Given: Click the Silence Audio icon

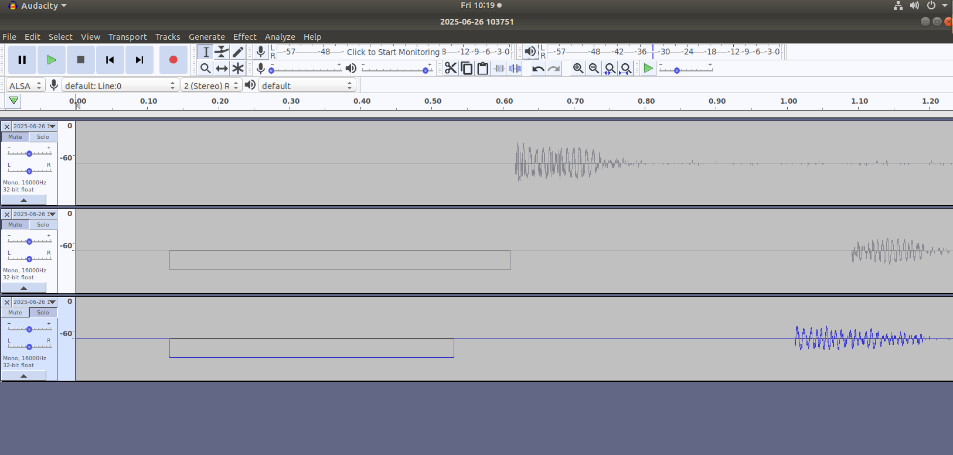Looking at the screenshot, I should coord(515,69).
